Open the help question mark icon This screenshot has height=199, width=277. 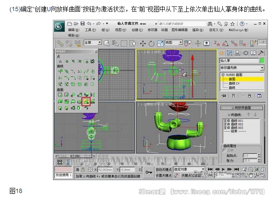pos(242,24)
